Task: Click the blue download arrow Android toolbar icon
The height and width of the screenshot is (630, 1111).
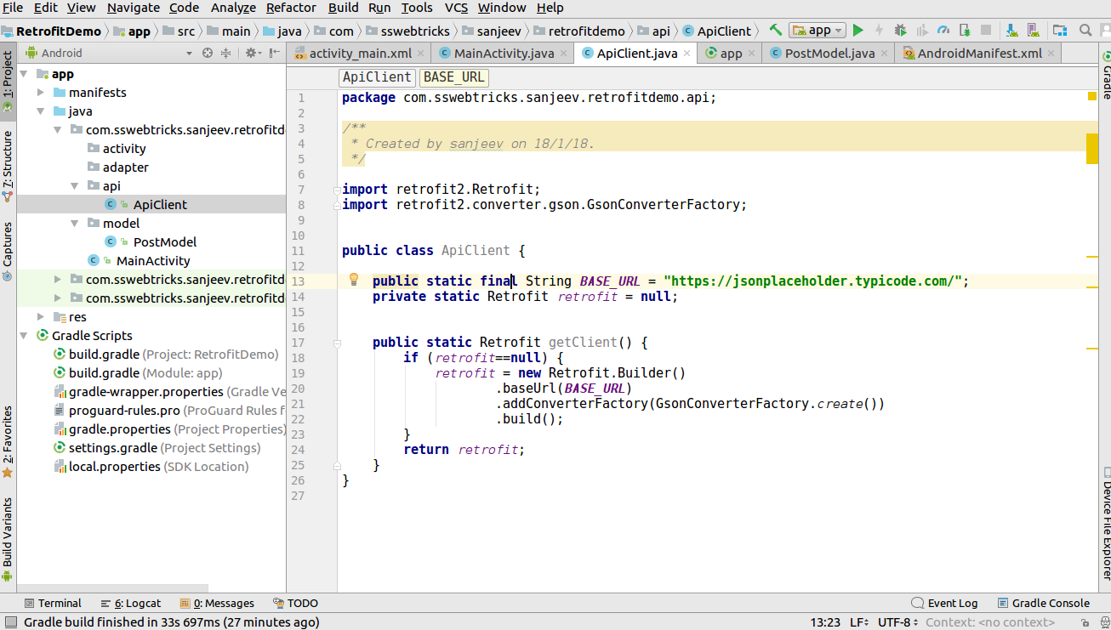Action: [1011, 31]
